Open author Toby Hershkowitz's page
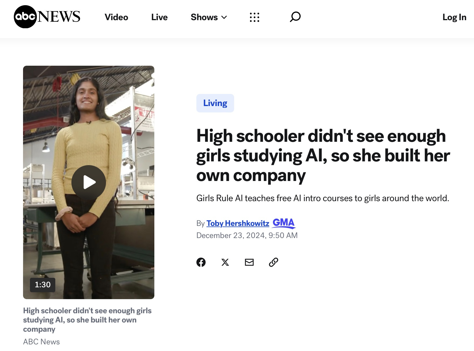This screenshot has width=474, height=351. 238,223
